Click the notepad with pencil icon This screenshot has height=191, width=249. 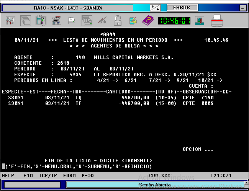(x=133, y=21)
